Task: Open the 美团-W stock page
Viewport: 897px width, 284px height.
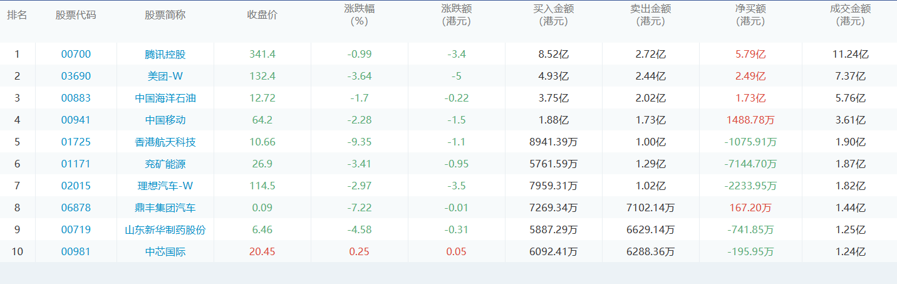Action: coord(165,76)
